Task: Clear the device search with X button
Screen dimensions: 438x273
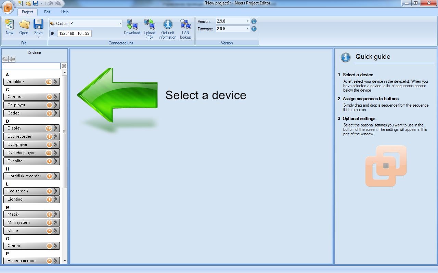Action: (64, 66)
